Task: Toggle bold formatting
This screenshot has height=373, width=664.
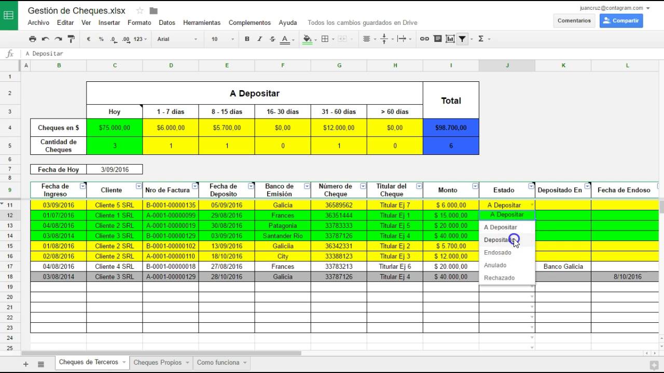Action: tap(247, 39)
